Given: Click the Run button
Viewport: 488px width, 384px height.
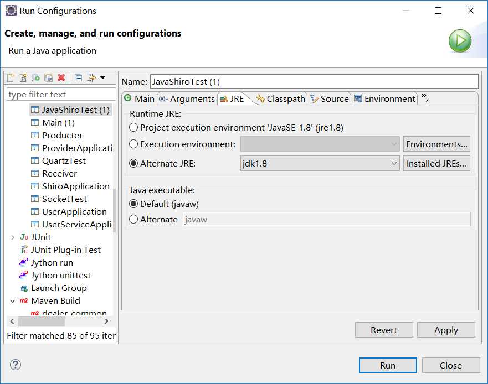Looking at the screenshot, I should [x=388, y=365].
